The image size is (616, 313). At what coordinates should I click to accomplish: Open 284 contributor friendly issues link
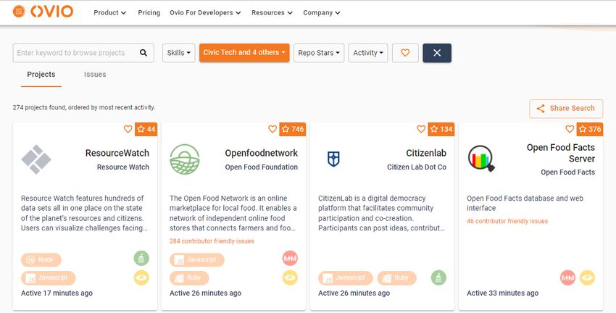point(212,241)
